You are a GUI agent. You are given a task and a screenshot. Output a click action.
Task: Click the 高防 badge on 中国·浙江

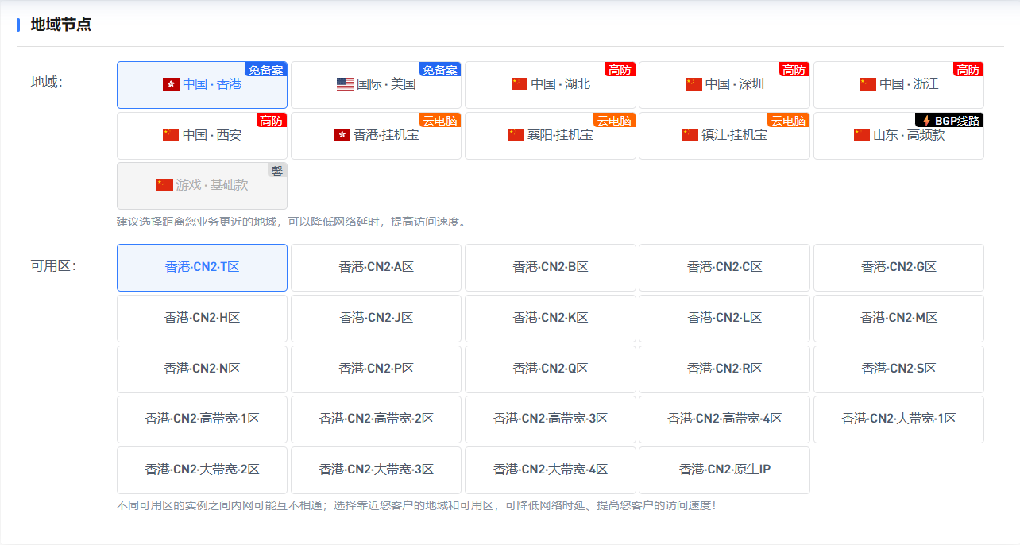pyautogui.click(x=968, y=69)
